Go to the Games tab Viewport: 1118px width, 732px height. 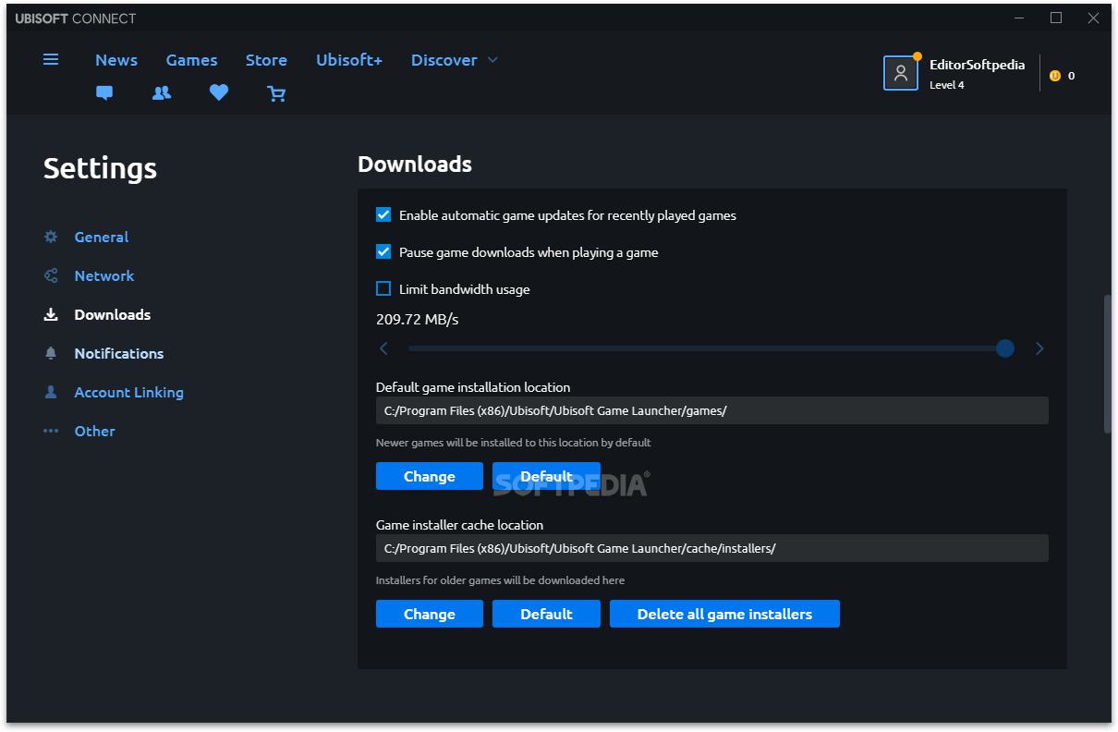(x=192, y=60)
